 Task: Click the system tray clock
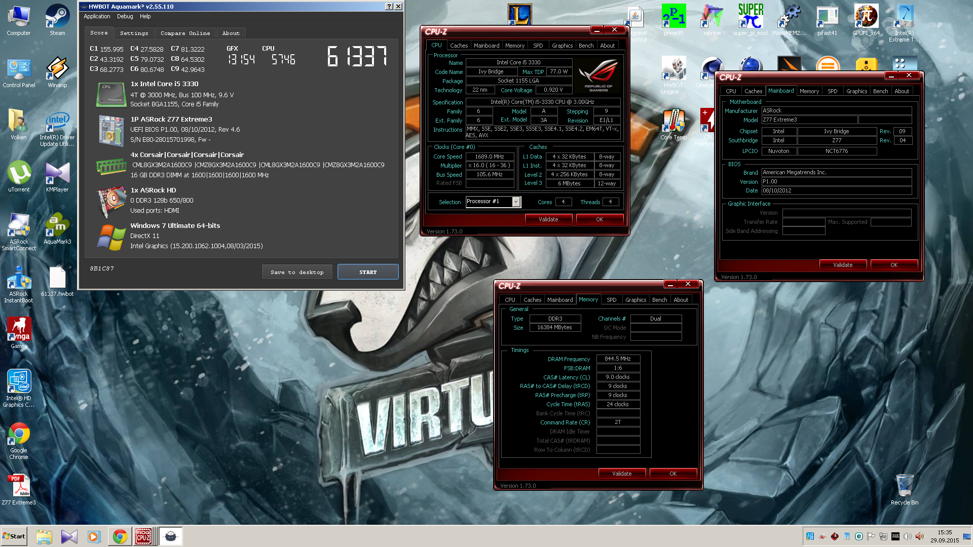pos(945,536)
